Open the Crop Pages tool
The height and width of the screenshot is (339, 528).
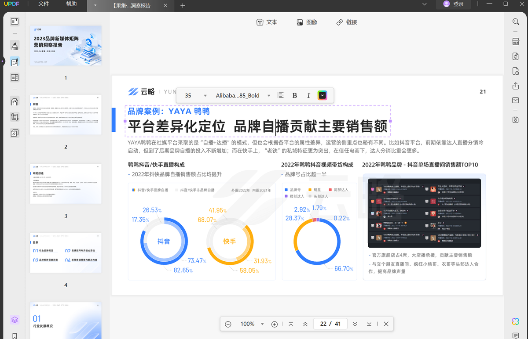point(15,117)
